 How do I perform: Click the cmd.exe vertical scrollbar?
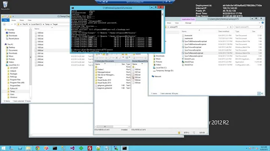(162, 31)
